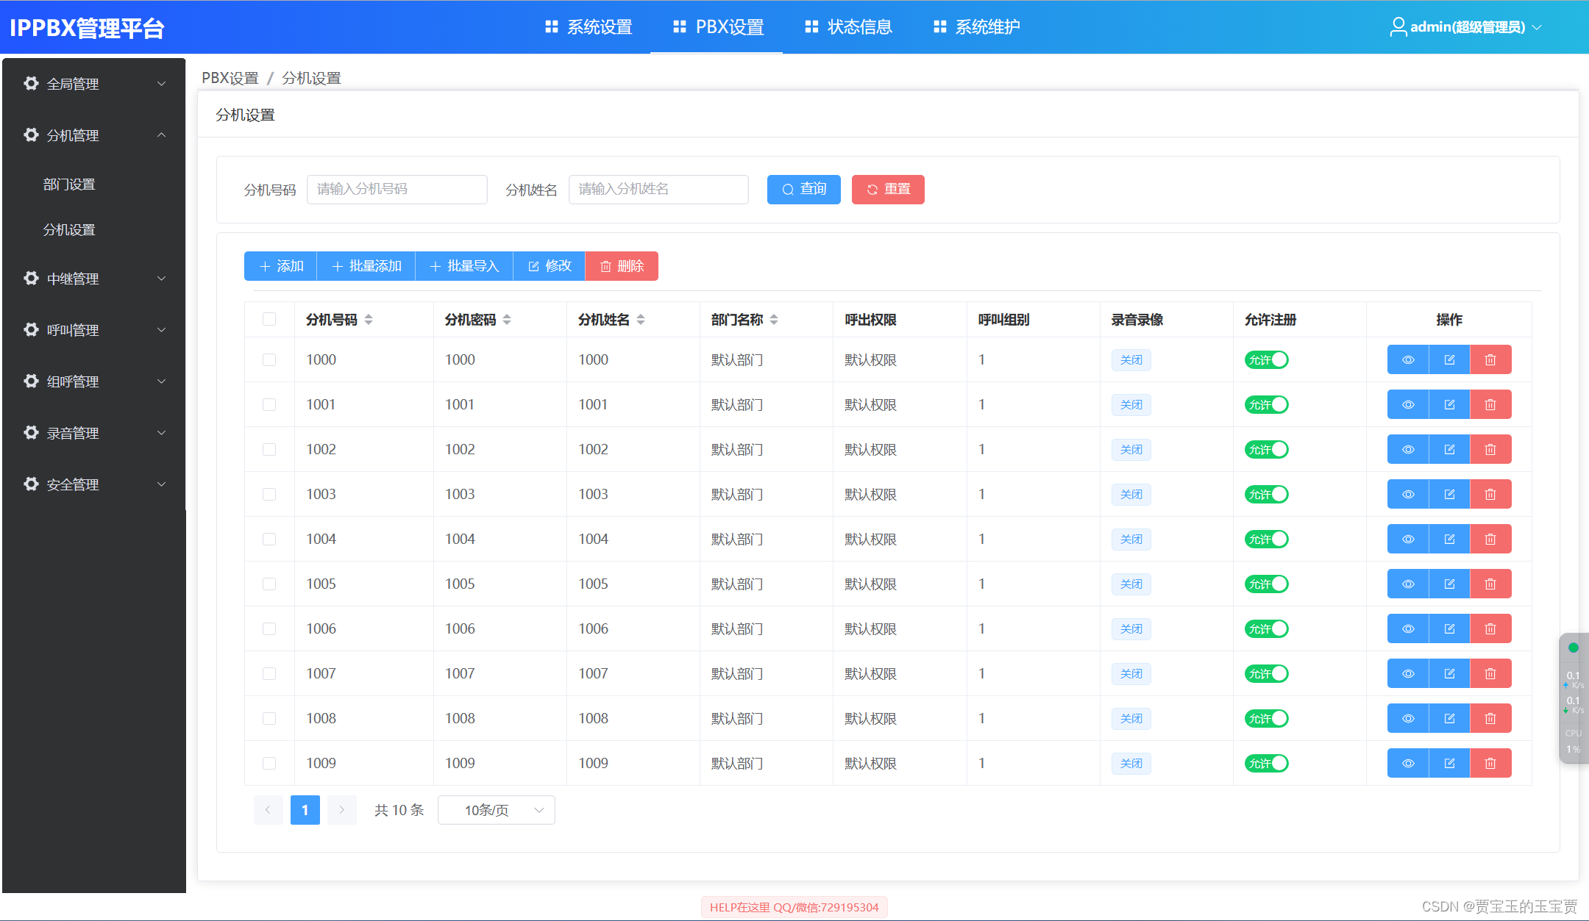Check the checkbox for extension 1004
Image resolution: width=1589 pixels, height=921 pixels.
pyautogui.click(x=269, y=539)
